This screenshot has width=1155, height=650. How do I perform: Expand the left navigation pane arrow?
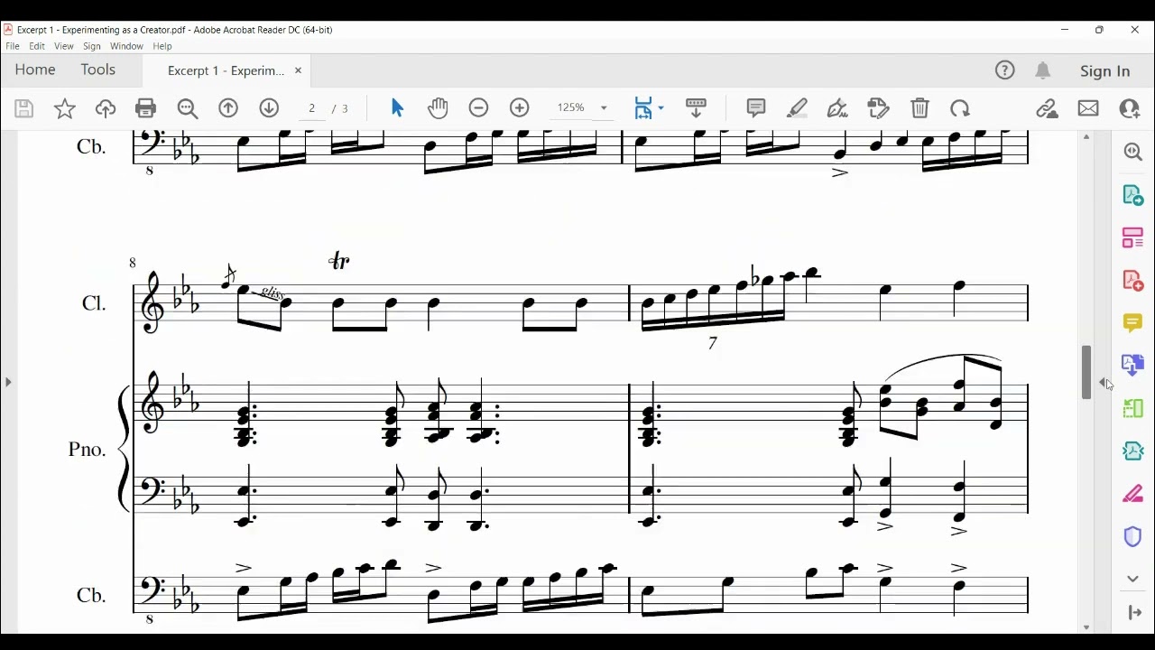click(x=8, y=382)
